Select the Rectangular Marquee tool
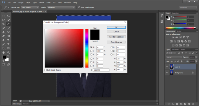Viewport: 199px width, 106px height. click(4, 16)
